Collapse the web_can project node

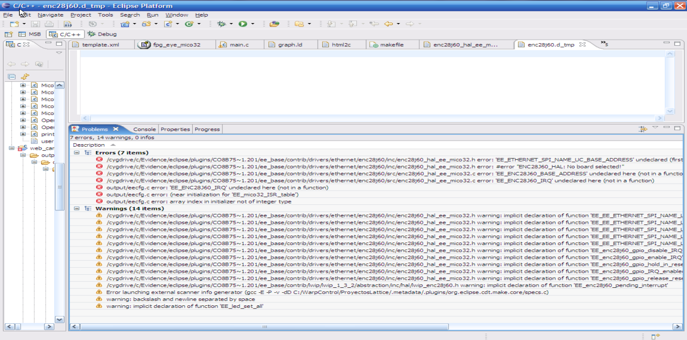click(x=12, y=149)
